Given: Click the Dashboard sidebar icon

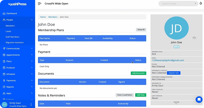Looking at the screenshot, I should coord(4,13).
